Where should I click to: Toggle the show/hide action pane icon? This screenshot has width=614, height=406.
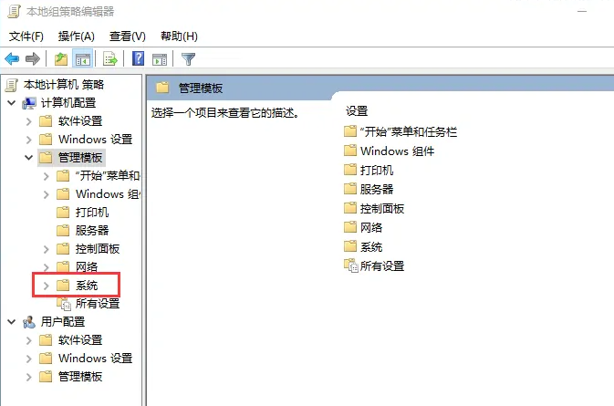pos(160,59)
